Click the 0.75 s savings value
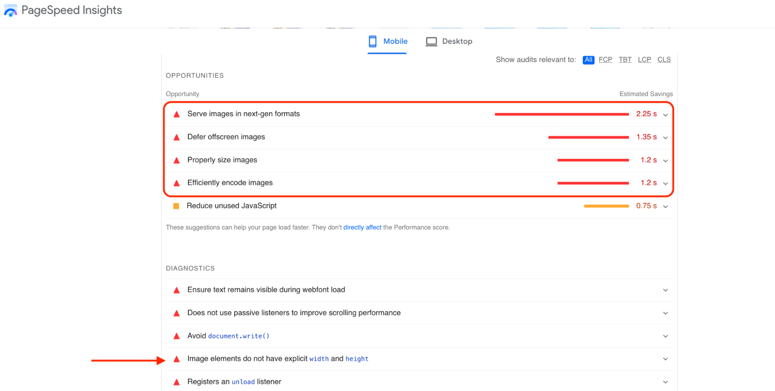 [646, 206]
